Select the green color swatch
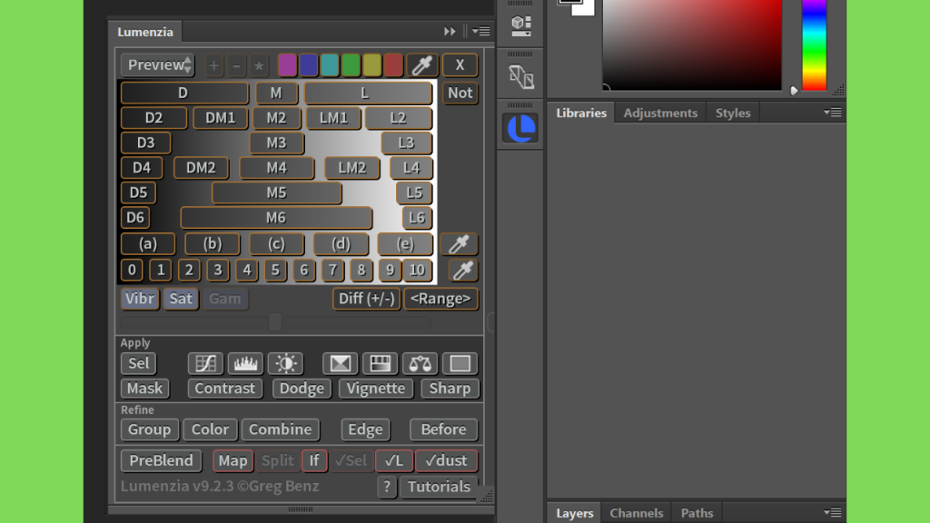 coord(351,65)
